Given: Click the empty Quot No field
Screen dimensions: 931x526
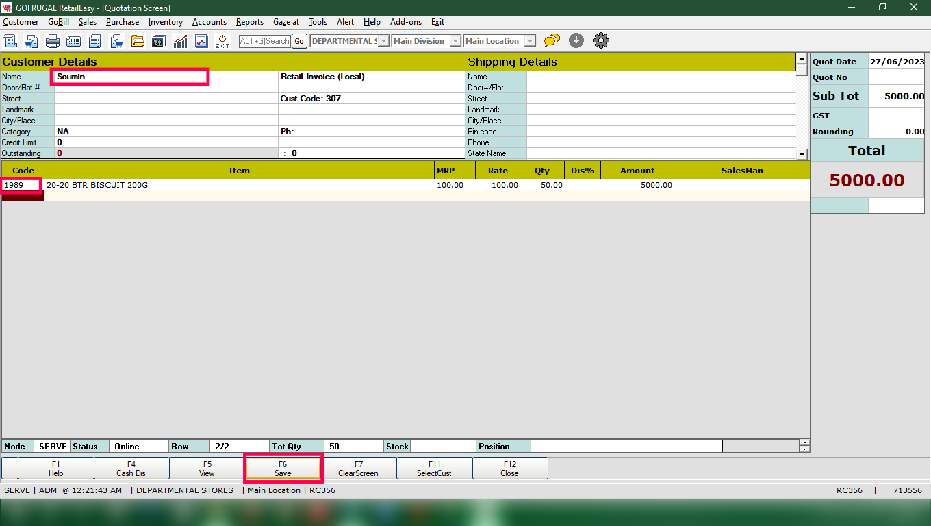Looking at the screenshot, I should (x=897, y=77).
